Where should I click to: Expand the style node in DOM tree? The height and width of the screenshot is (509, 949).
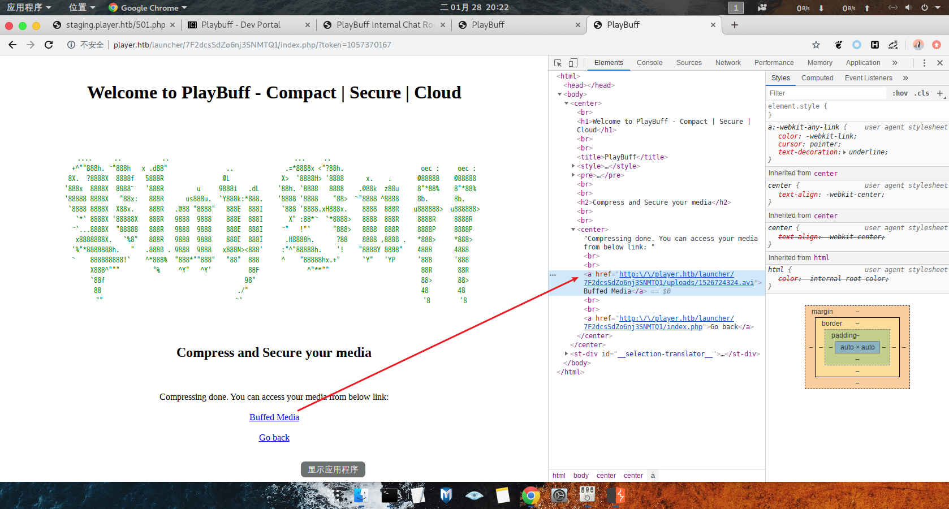click(573, 166)
